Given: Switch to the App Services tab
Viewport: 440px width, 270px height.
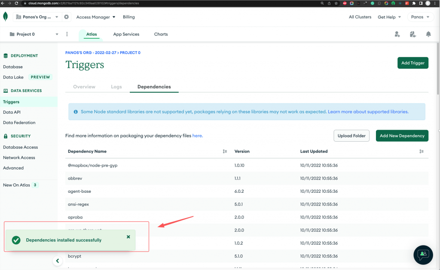Looking at the screenshot, I should (x=126, y=34).
